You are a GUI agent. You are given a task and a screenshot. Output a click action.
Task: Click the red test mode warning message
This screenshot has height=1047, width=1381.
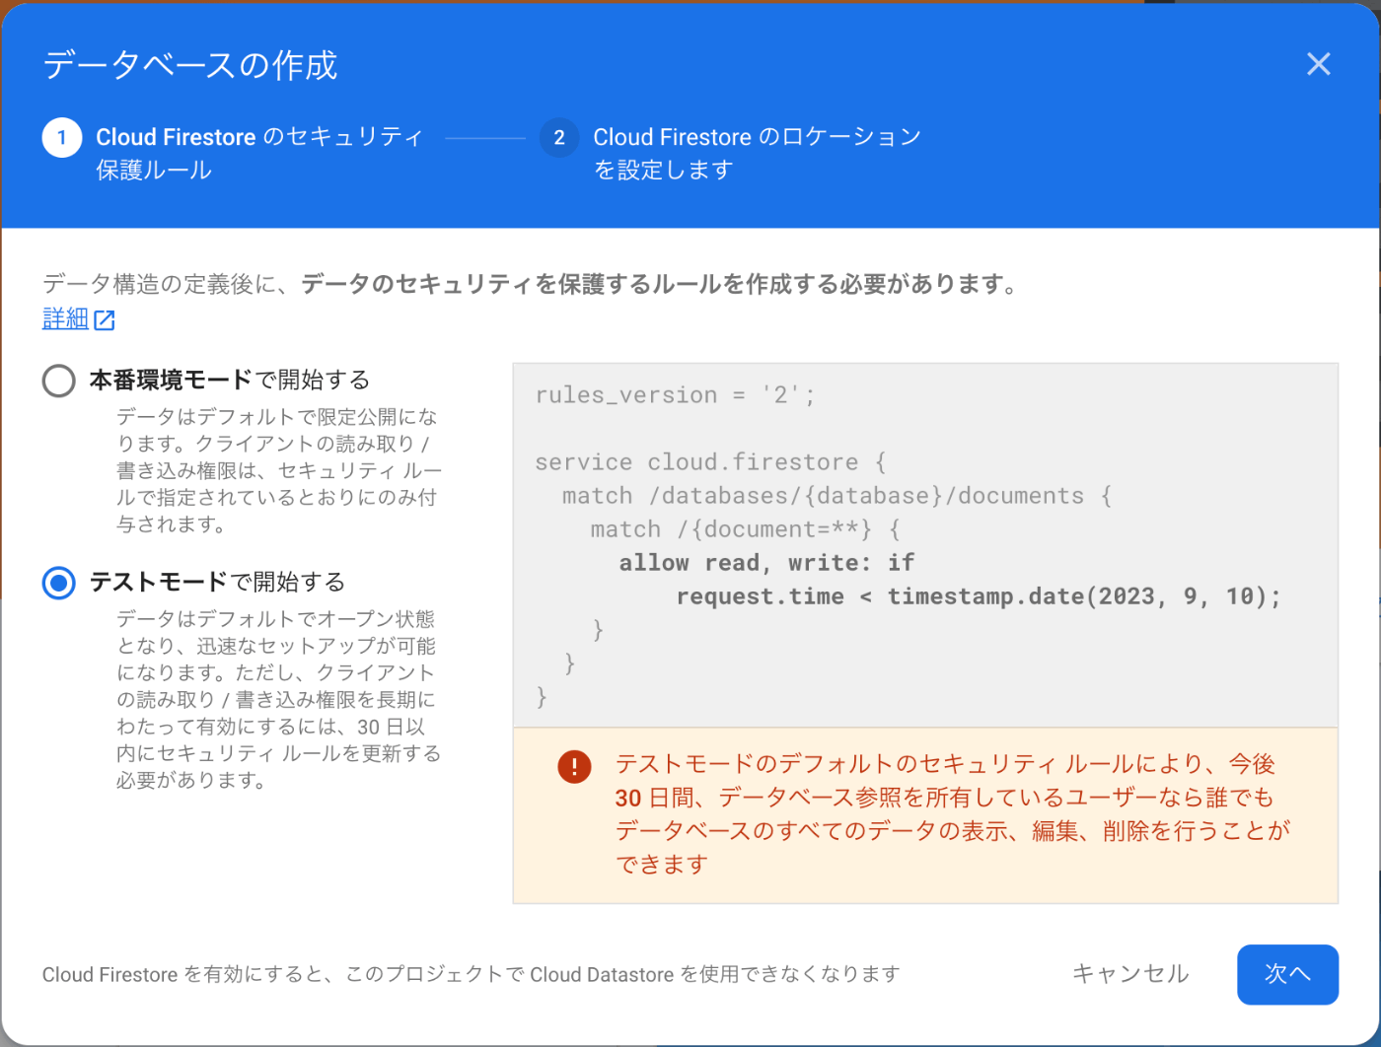click(x=952, y=813)
